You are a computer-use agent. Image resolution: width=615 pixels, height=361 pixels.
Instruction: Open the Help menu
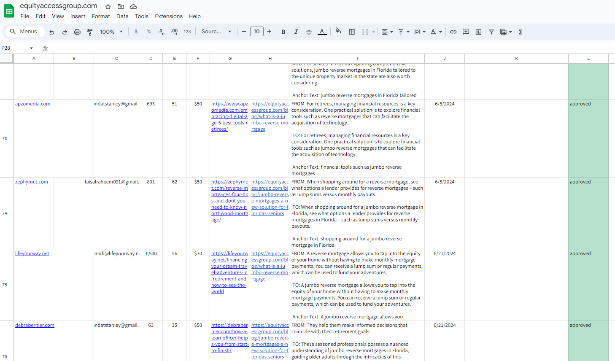[x=195, y=16]
